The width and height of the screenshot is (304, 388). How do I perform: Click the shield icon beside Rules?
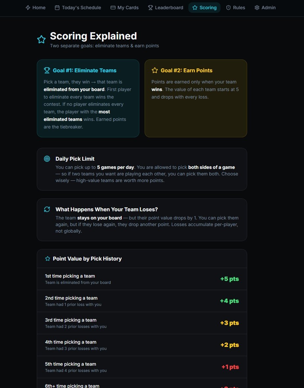click(x=228, y=8)
